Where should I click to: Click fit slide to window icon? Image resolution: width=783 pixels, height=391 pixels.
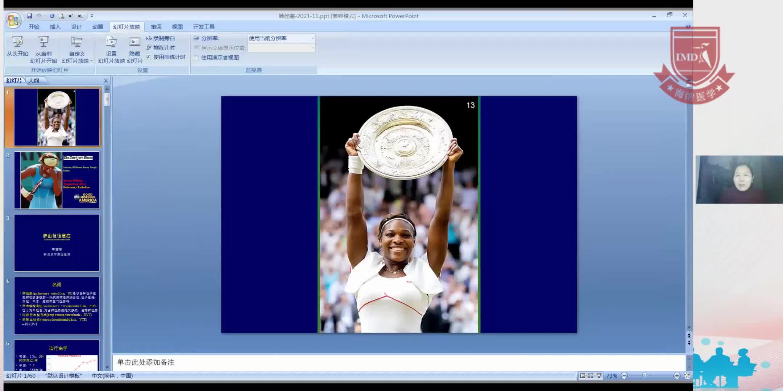[x=687, y=376]
